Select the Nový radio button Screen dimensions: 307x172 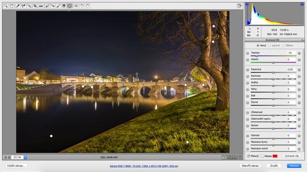pyautogui.click(x=258, y=45)
